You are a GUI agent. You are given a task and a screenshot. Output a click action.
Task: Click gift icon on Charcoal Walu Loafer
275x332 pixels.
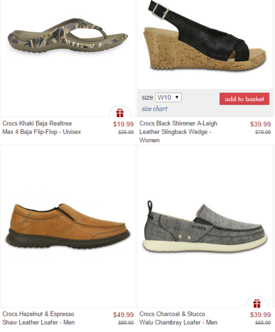[257, 303]
